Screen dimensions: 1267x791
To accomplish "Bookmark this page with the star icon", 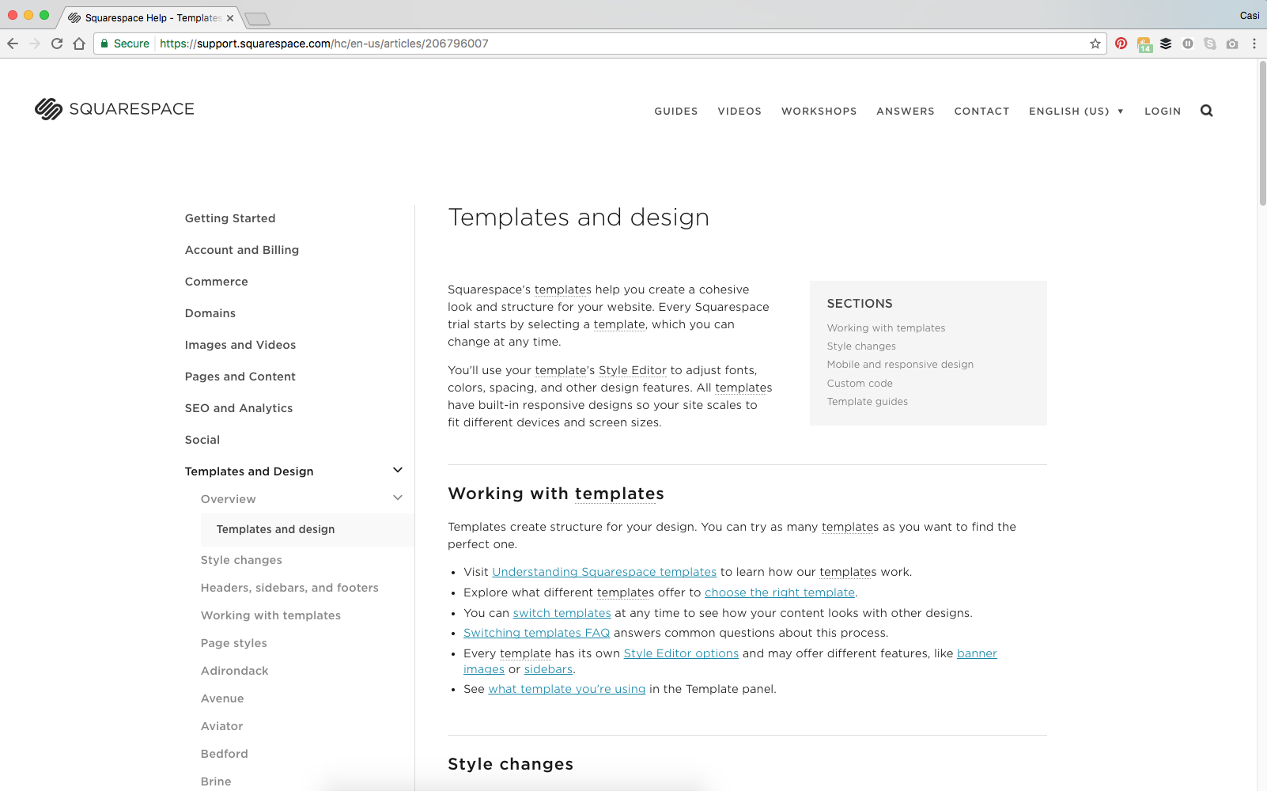I will pos(1095,44).
